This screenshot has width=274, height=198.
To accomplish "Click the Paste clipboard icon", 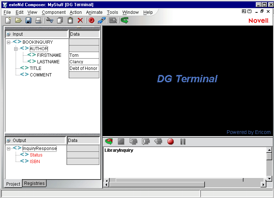I will [x=70, y=20].
